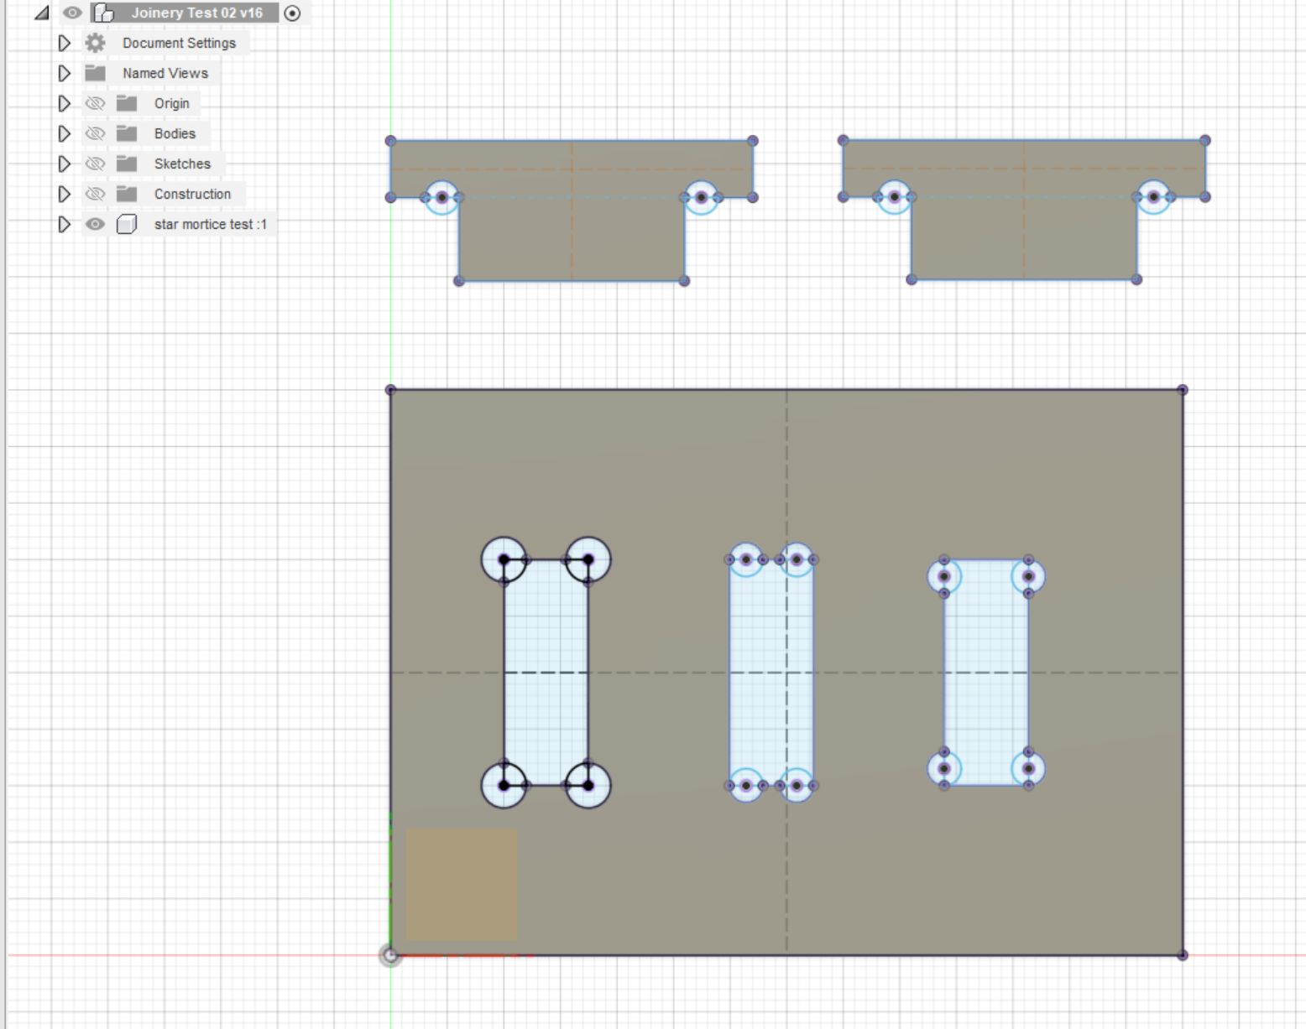
Task: Show the hidden Bodies folder
Action: click(x=96, y=133)
